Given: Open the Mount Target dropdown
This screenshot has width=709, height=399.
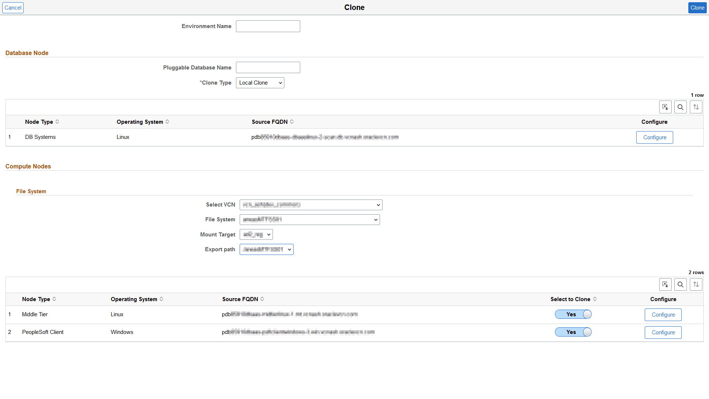Looking at the screenshot, I should [x=256, y=234].
